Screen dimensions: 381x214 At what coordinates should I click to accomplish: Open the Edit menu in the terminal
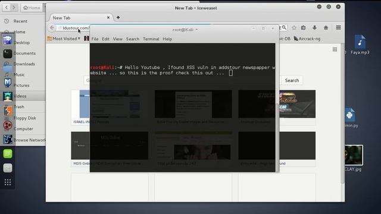106,39
